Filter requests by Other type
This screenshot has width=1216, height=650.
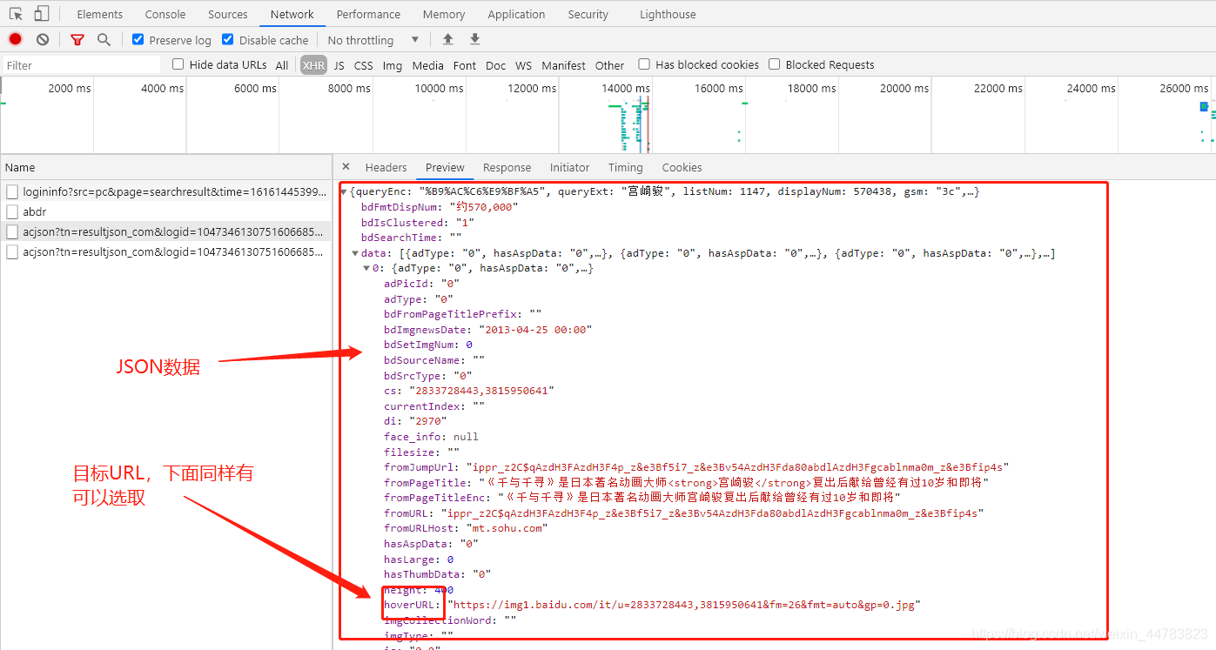click(x=609, y=65)
